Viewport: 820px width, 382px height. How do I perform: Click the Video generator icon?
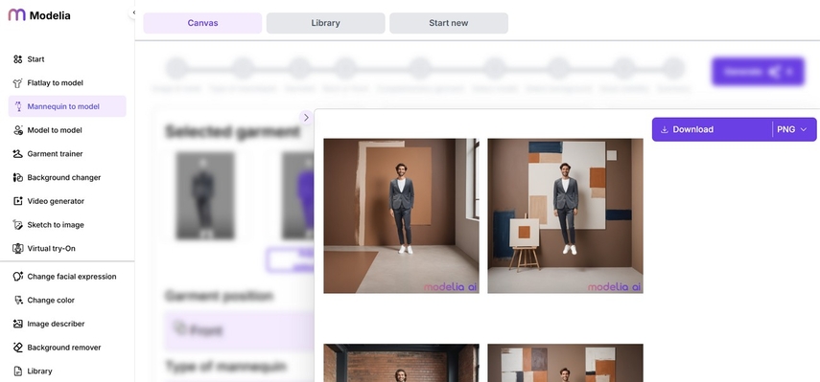(x=18, y=201)
